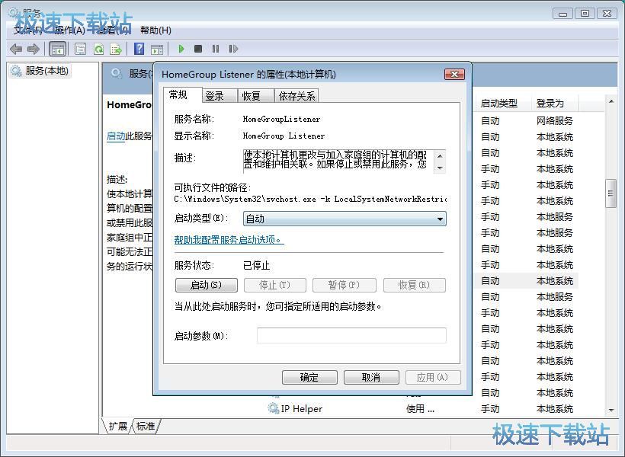This screenshot has height=457, width=625.
Task: Click the description box down arrow
Action: coord(440,168)
